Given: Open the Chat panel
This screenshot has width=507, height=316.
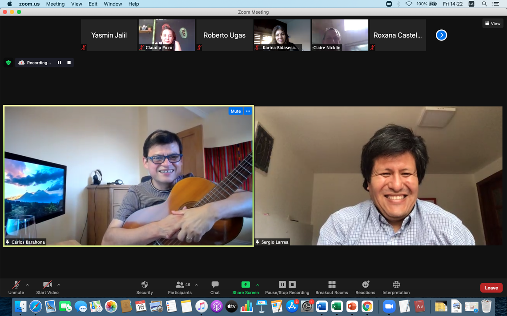Looking at the screenshot, I should [x=215, y=285].
